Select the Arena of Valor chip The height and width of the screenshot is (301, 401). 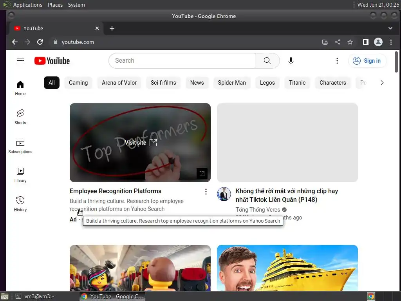[119, 83]
